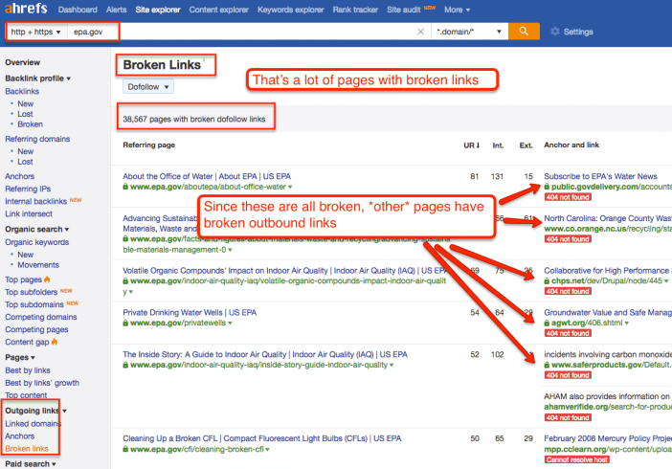Screen dimensions: 672x469
Task: Open the *.domain/* mode dropdown
Action: tap(469, 32)
